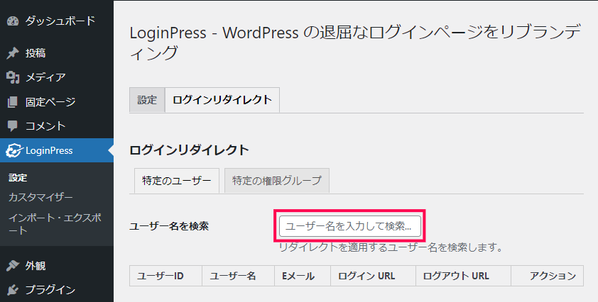The width and height of the screenshot is (598, 302).
Task: Click the LoginPress logo icon in sidebar
Action: pyautogui.click(x=14, y=150)
